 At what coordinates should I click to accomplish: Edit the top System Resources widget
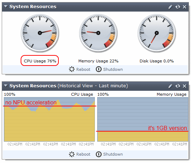tap(170, 7)
